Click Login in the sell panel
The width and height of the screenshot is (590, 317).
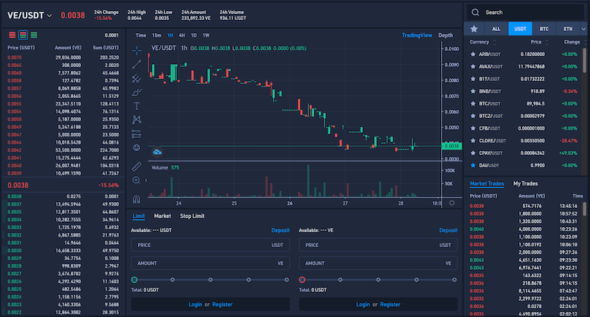(x=363, y=304)
